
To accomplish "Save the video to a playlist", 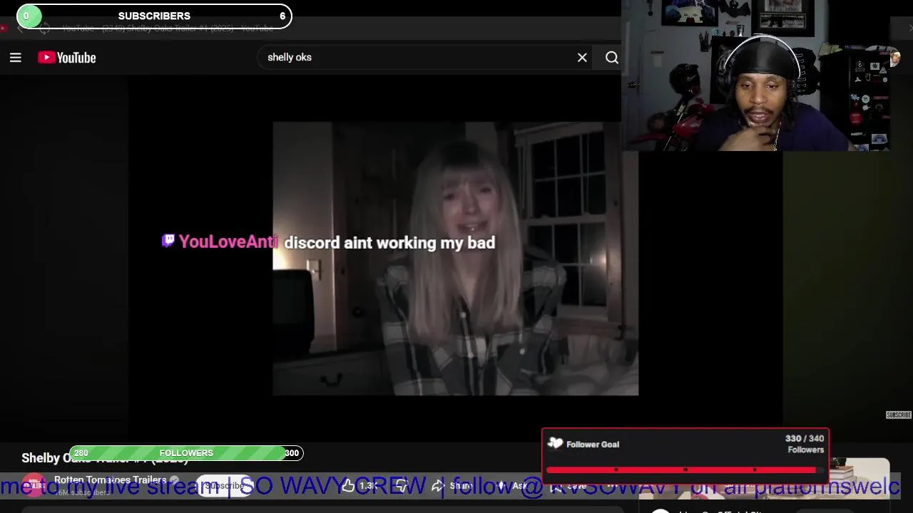I will pyautogui.click(x=568, y=486).
